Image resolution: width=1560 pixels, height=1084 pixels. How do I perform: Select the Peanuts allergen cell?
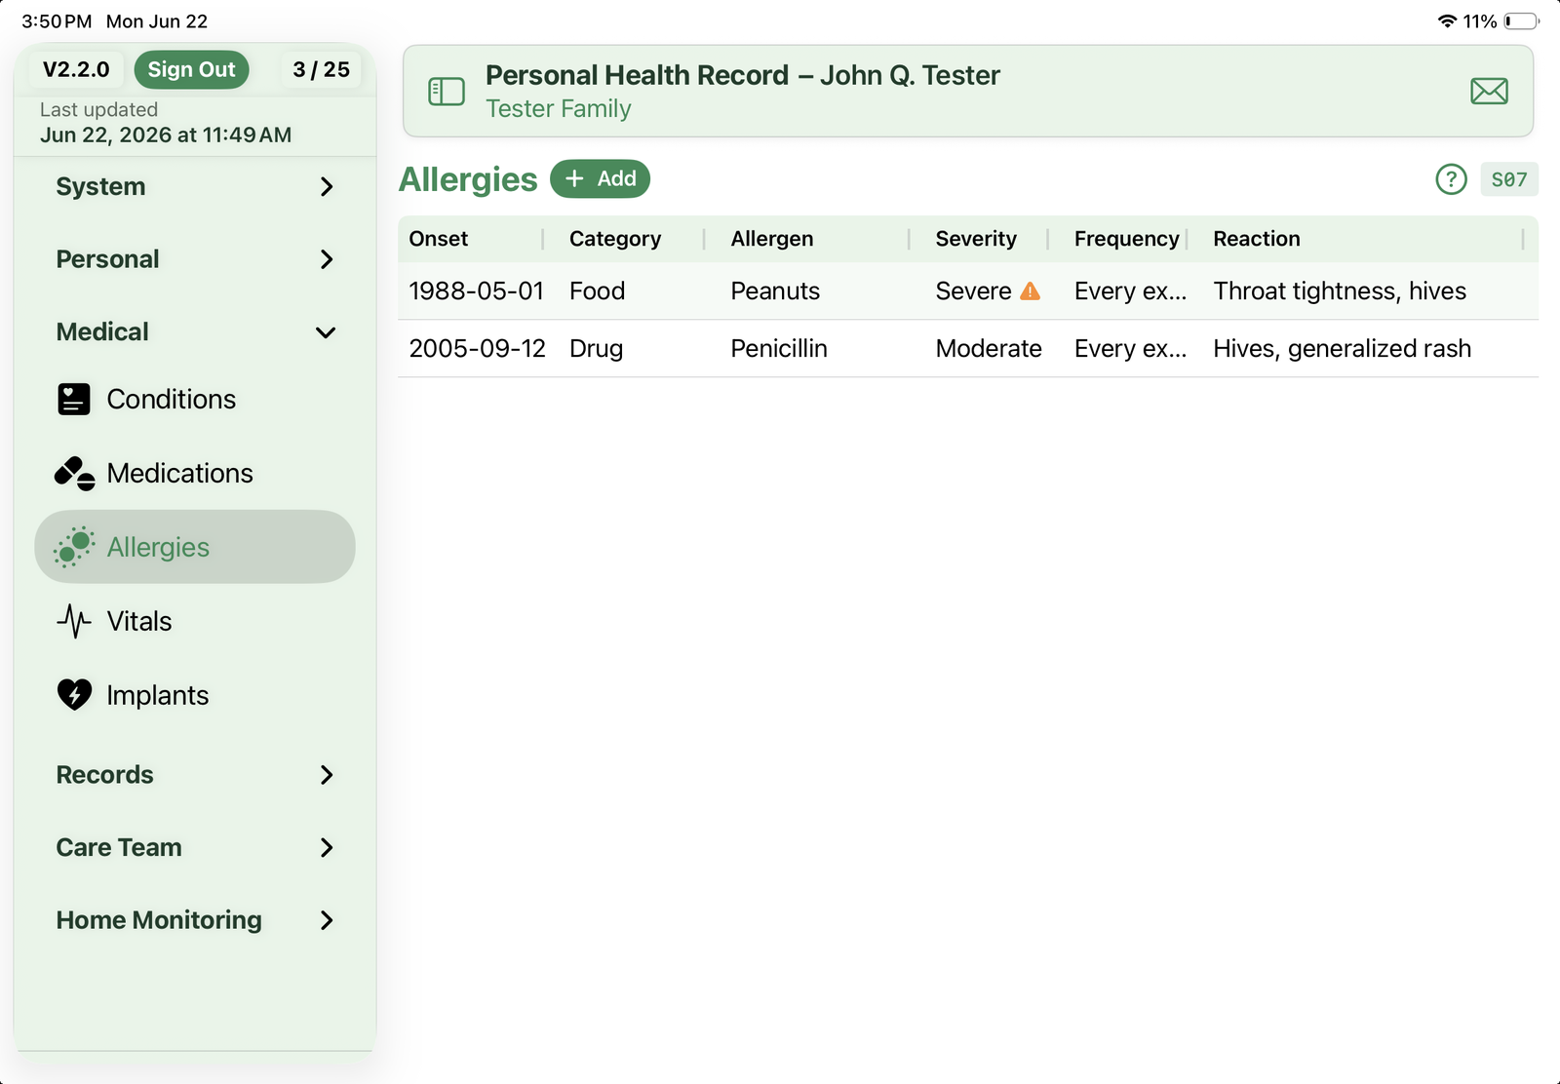coord(775,291)
